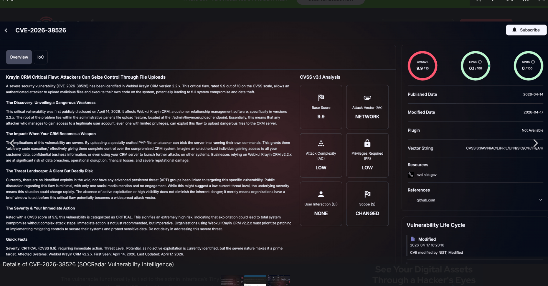Select the rightmost dashboard thumbnail in strip
The width and height of the screenshot is (548, 286).
point(279,280)
